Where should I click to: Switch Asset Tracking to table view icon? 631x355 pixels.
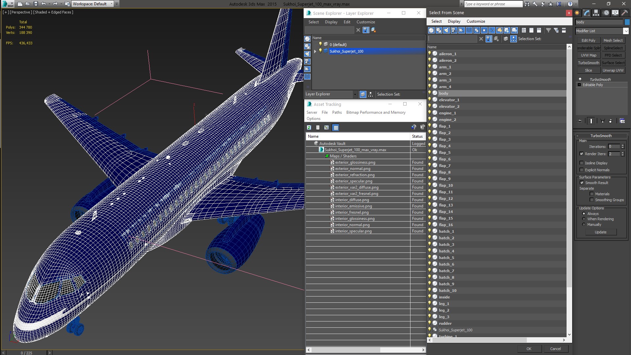coord(336,128)
